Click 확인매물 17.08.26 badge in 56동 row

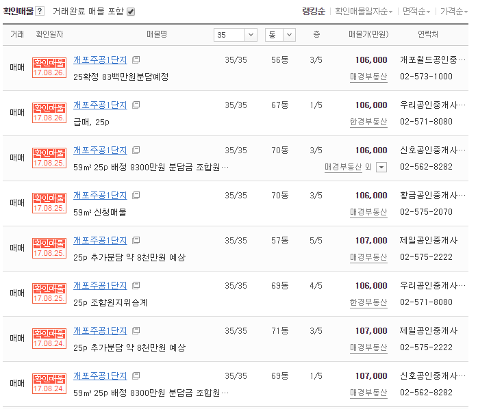pos(49,68)
